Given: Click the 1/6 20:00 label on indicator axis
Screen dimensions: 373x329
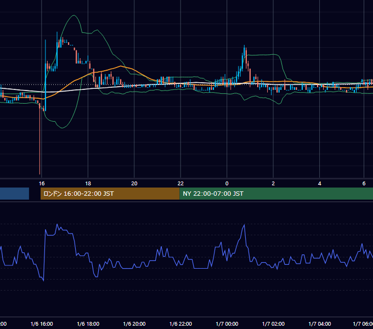Looking at the screenshot, I should coord(134,324).
